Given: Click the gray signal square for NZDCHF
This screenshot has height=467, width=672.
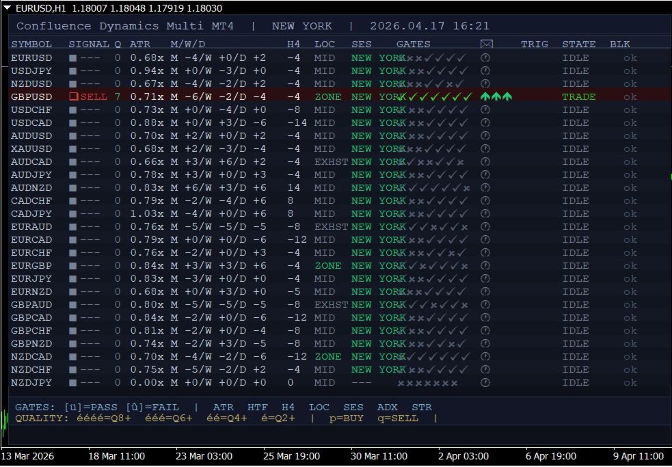Looking at the screenshot, I should point(73,370).
